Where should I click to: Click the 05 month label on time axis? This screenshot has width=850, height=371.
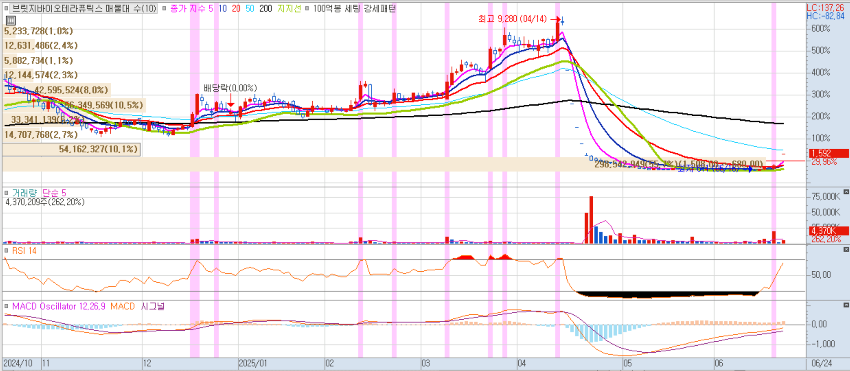point(628,364)
